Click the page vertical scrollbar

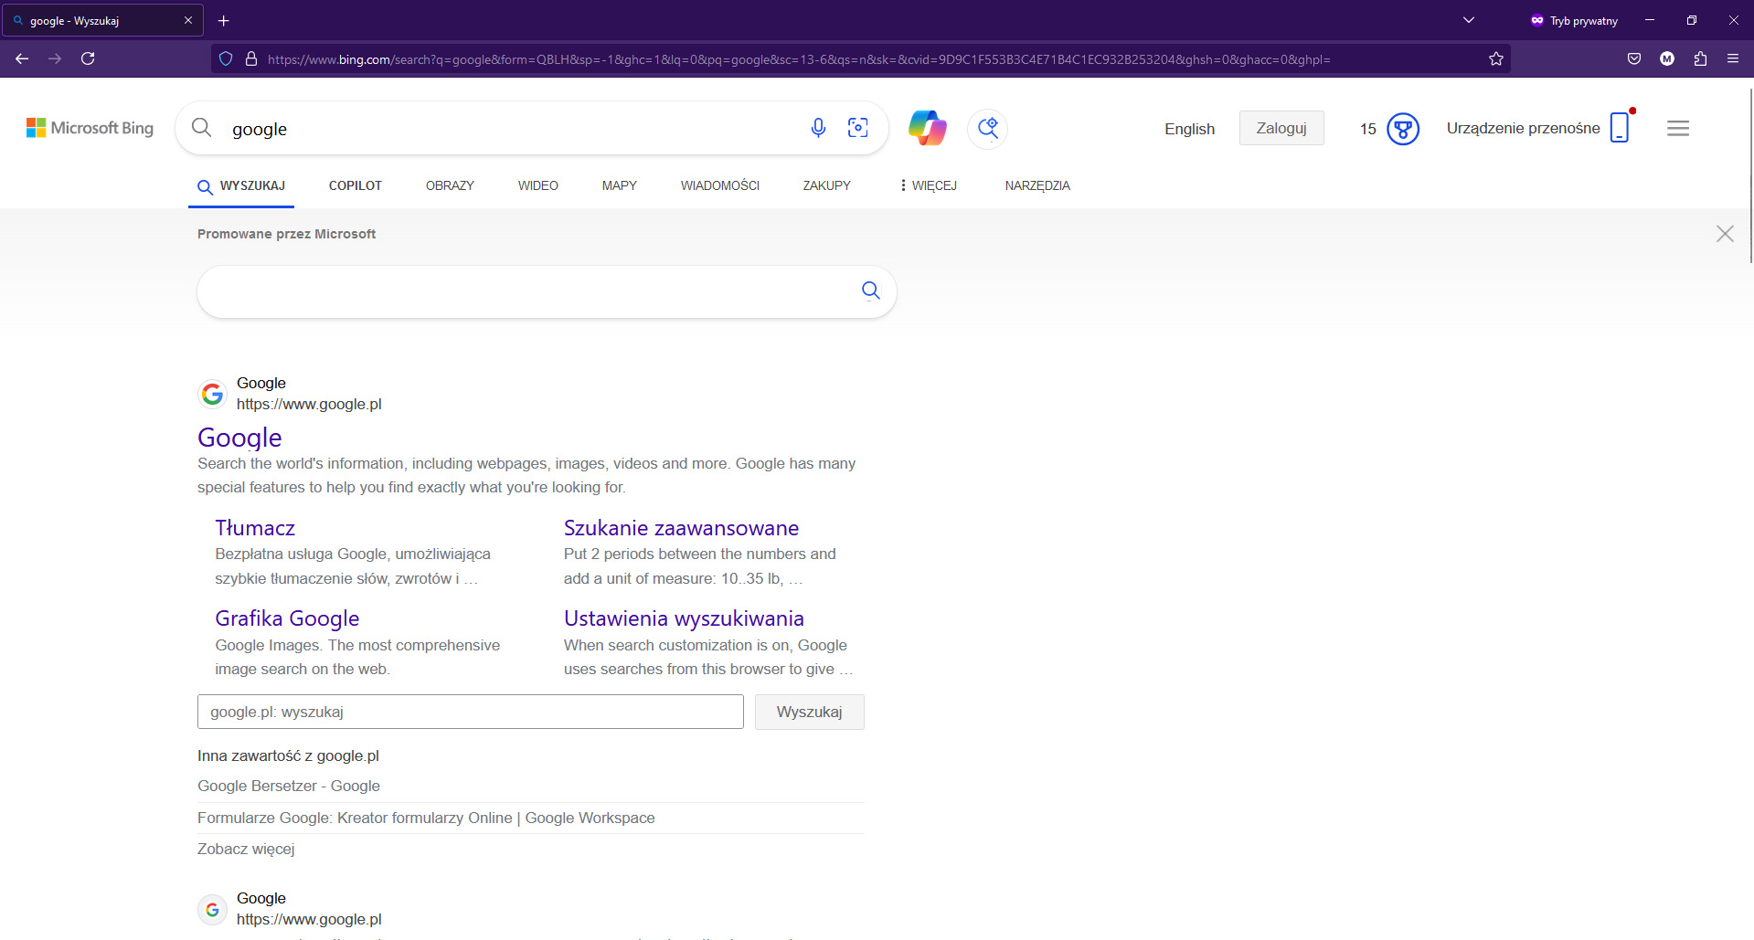click(1750, 174)
